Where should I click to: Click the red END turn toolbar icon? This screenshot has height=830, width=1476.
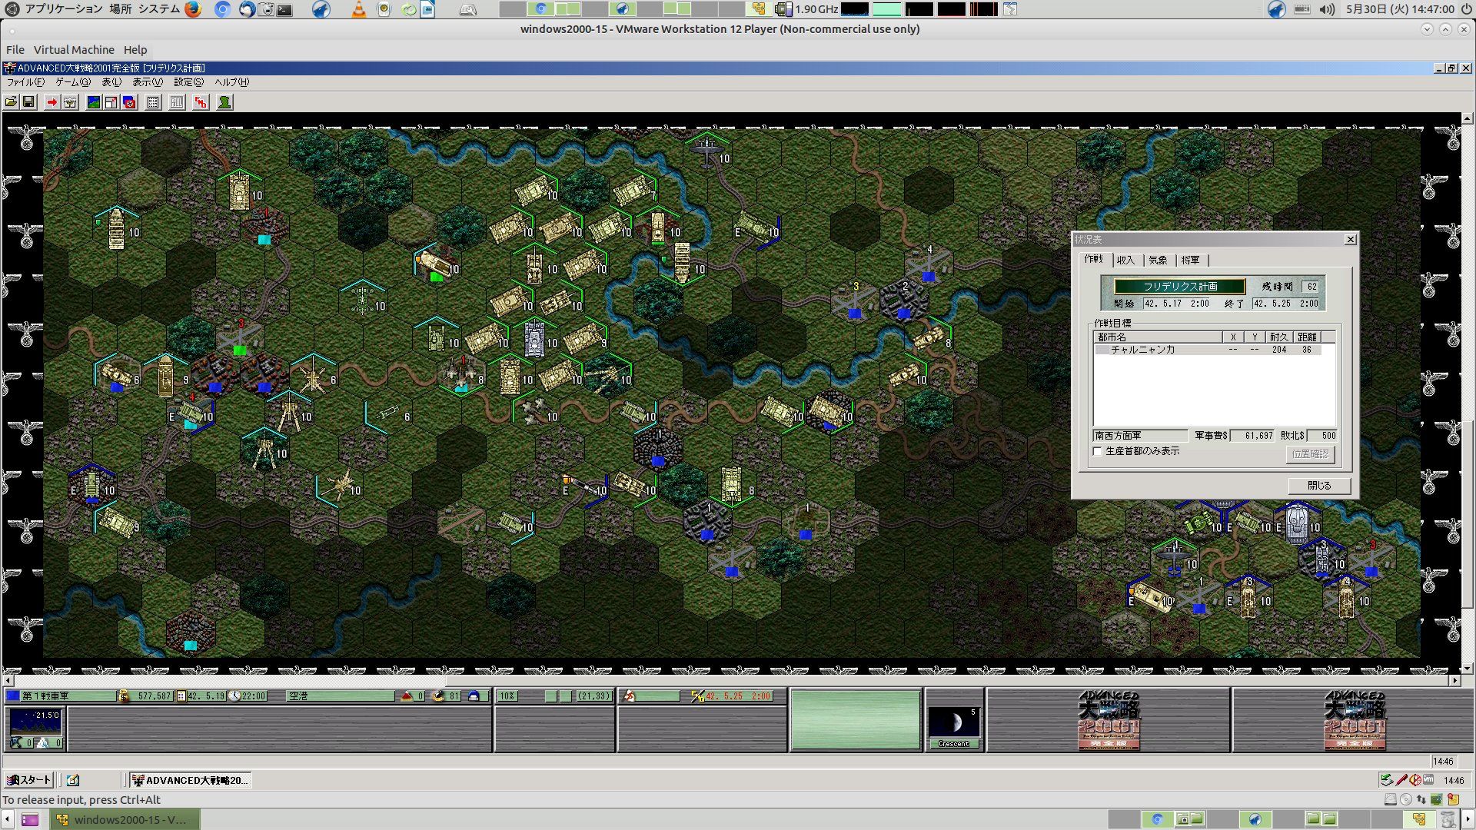pos(201,102)
